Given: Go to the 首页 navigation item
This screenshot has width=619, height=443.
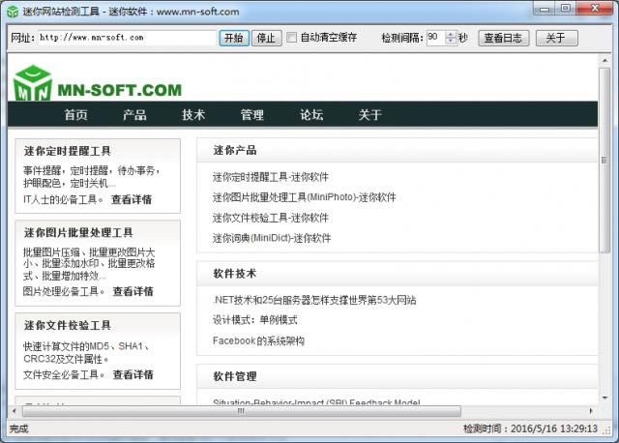Looking at the screenshot, I should [75, 115].
